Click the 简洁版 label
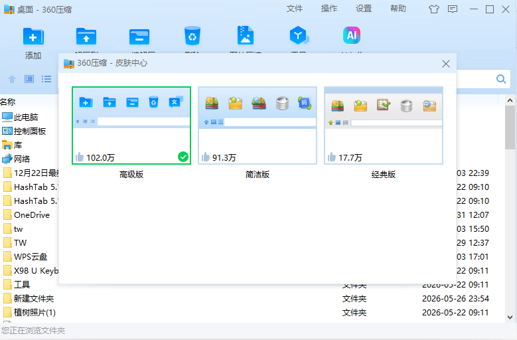 pyautogui.click(x=258, y=175)
